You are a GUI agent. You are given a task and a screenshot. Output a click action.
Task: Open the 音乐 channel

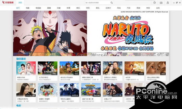point(97,8)
